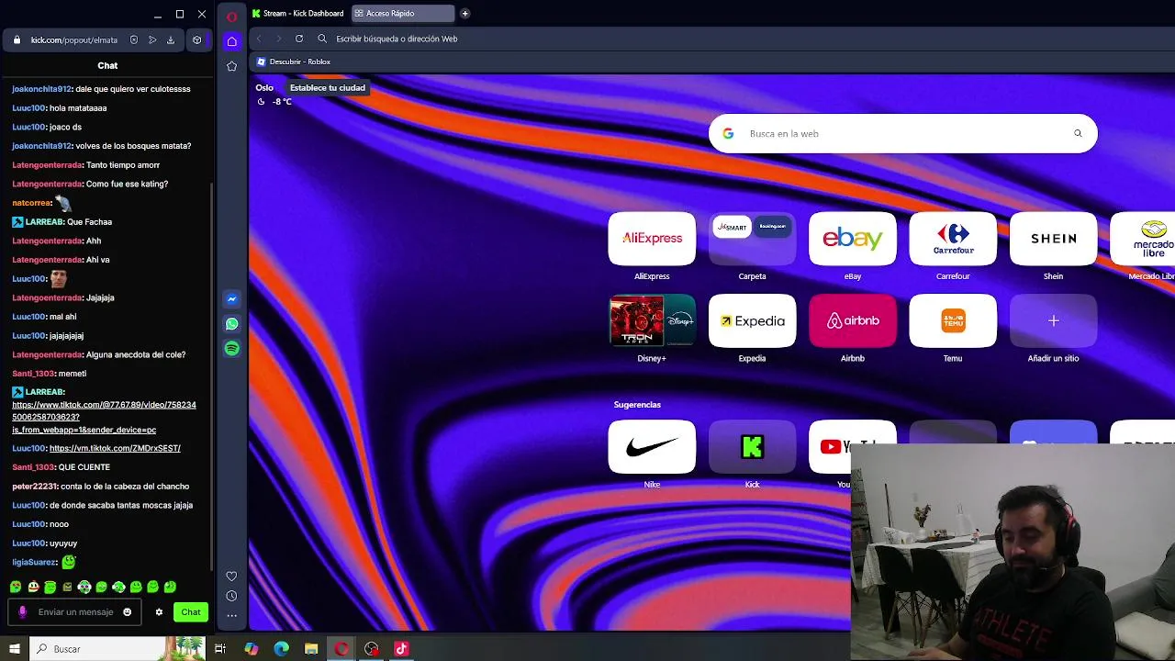Click the Home icon in Opera sidebar
Image resolution: width=1175 pixels, height=661 pixels.
click(231, 41)
